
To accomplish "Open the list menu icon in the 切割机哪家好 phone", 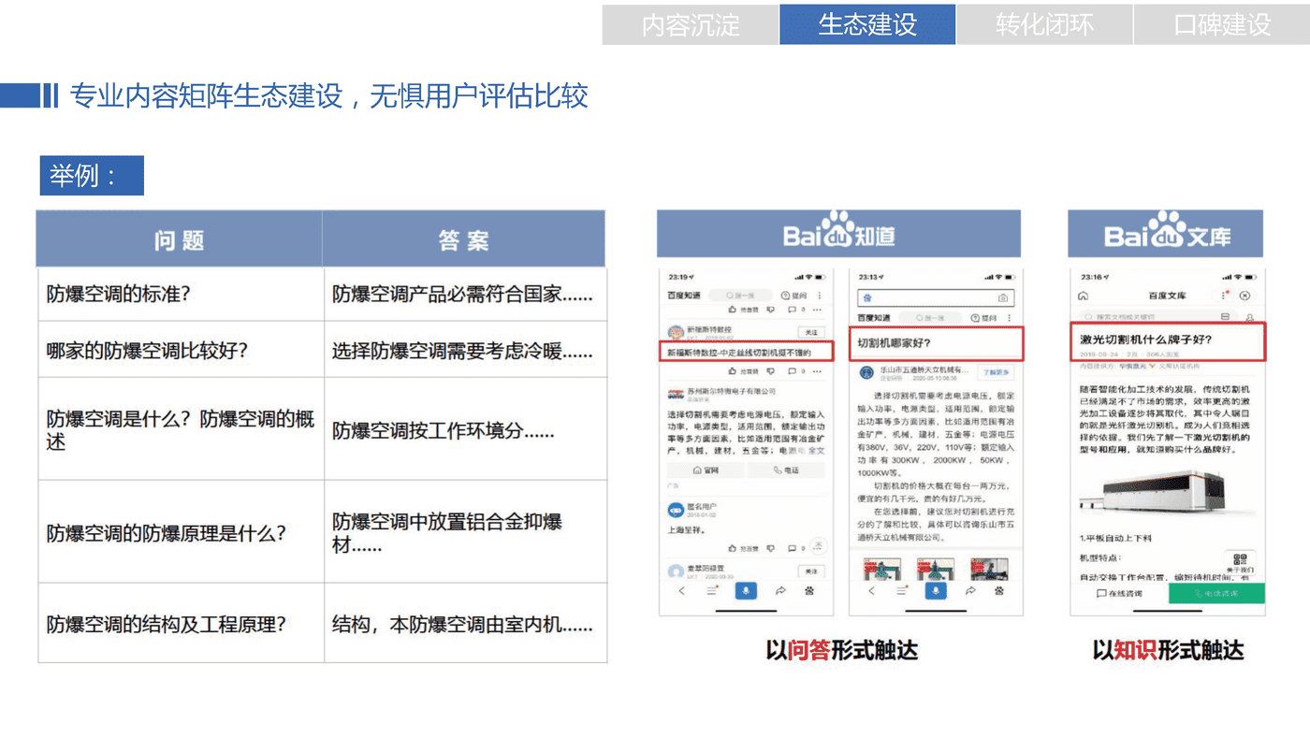I will (x=902, y=590).
